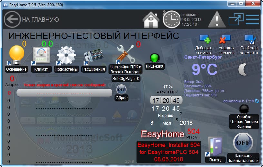Viewport: 263px width, 167px height.
Task: Click the Мая month text
Action: tap(167, 123)
